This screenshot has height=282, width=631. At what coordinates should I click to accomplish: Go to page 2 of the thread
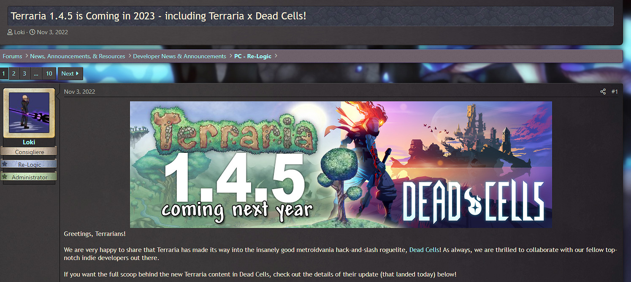pyautogui.click(x=14, y=73)
